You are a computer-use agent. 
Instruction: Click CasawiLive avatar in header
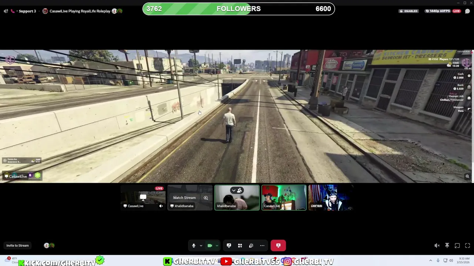coord(45,11)
